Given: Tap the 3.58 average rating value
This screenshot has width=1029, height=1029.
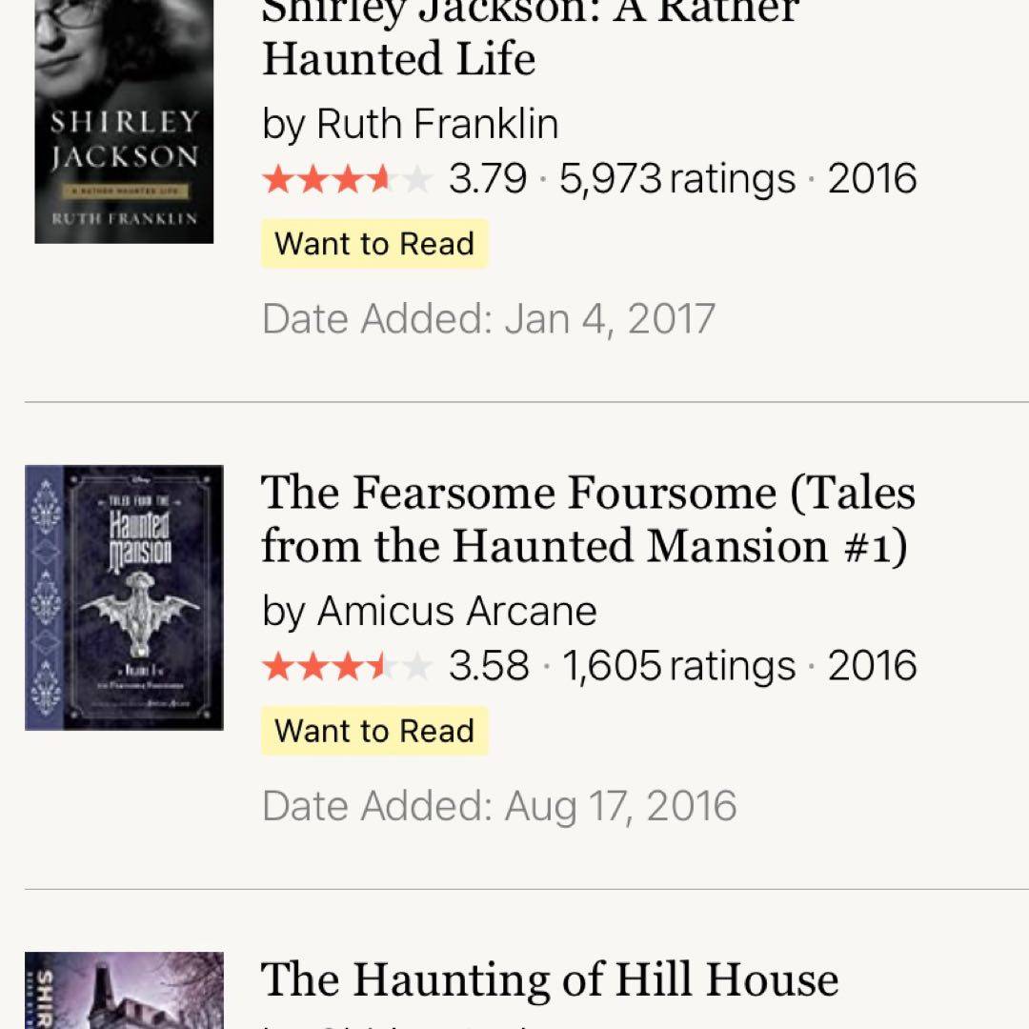Looking at the screenshot, I should click(488, 666).
